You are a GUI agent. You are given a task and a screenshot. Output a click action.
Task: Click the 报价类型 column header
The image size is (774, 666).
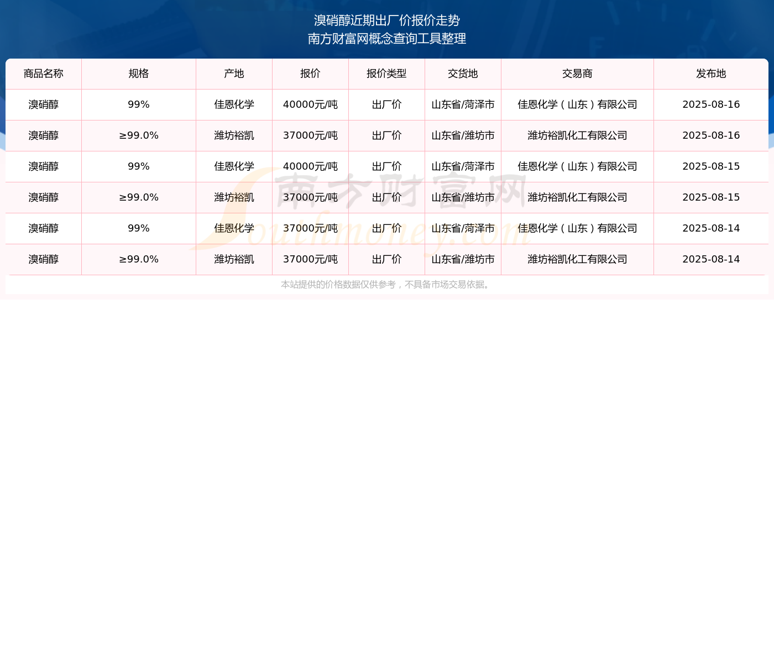tap(387, 74)
